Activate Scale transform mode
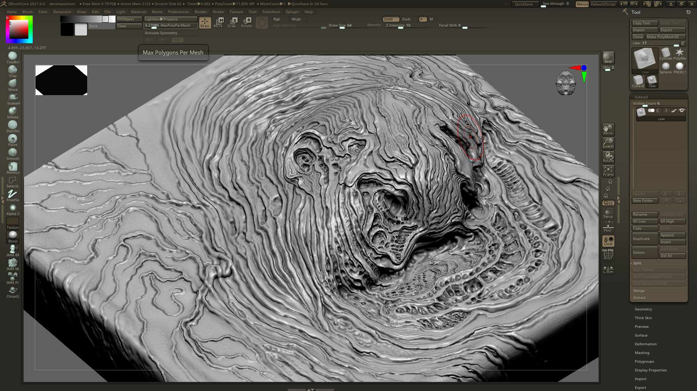 232,22
